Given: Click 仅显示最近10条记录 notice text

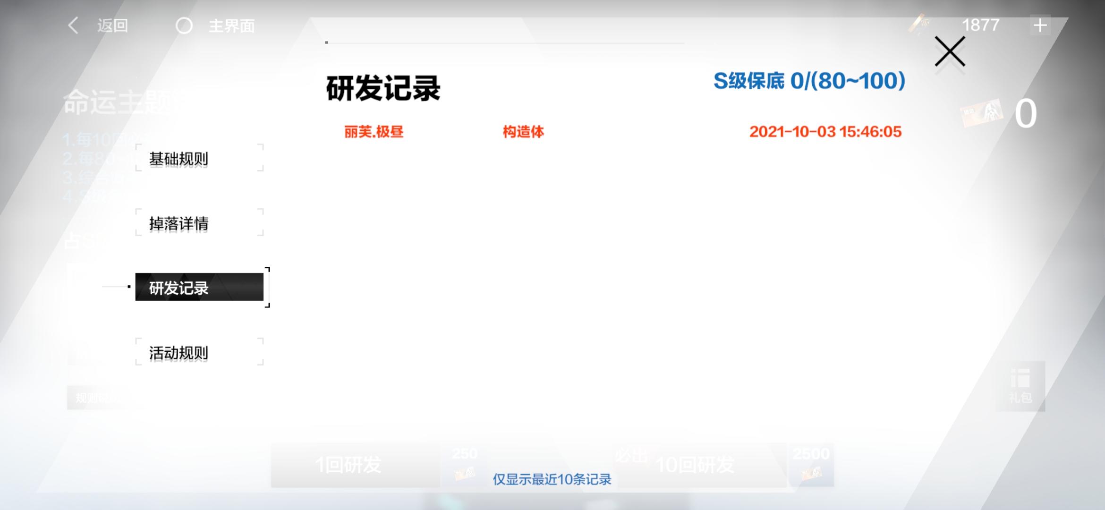Looking at the screenshot, I should pos(552,480).
